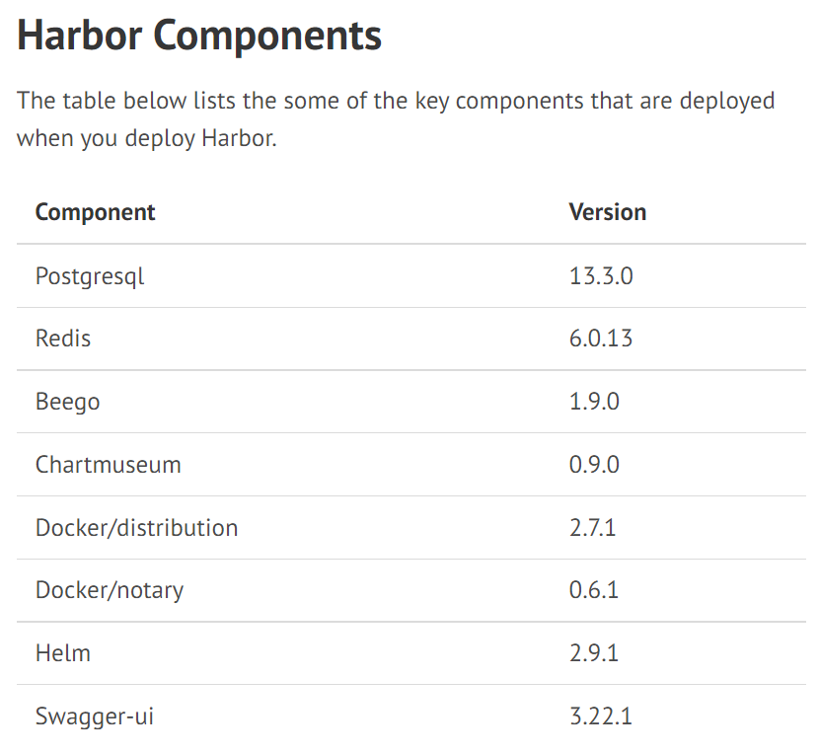Click Helm version 2.9.1
Screen dimensions: 819x753
pos(593,653)
